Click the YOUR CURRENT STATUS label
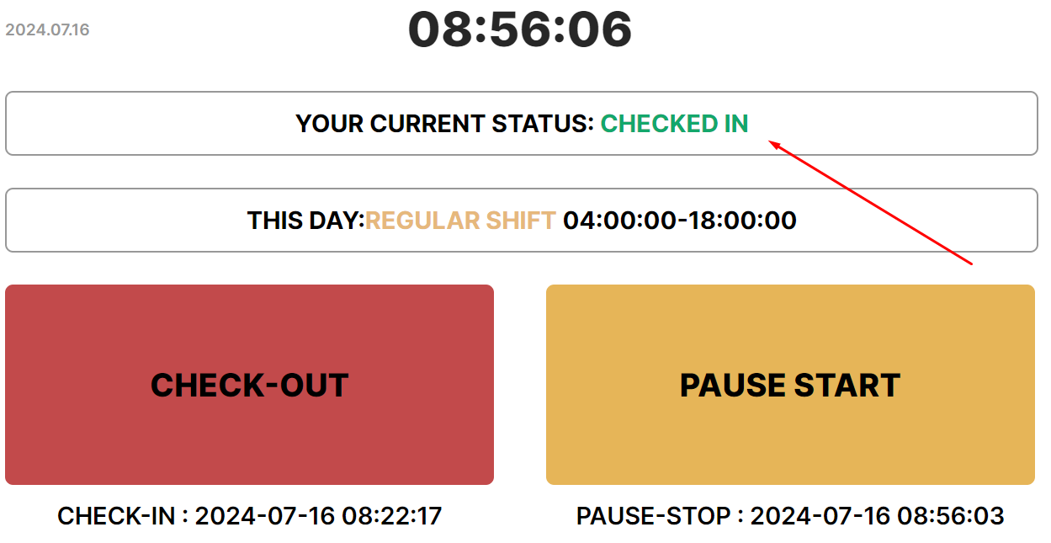 (x=445, y=124)
